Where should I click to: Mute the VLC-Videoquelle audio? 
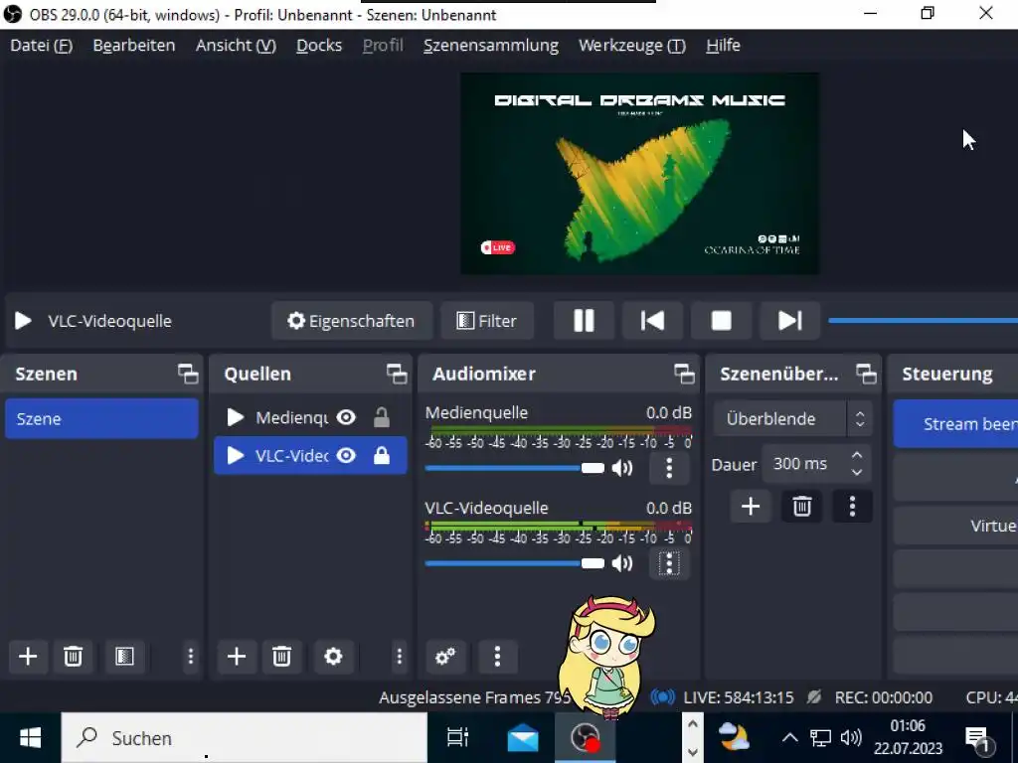622,563
